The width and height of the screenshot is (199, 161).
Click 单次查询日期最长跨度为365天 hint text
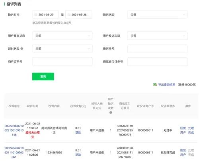coord(52,23)
